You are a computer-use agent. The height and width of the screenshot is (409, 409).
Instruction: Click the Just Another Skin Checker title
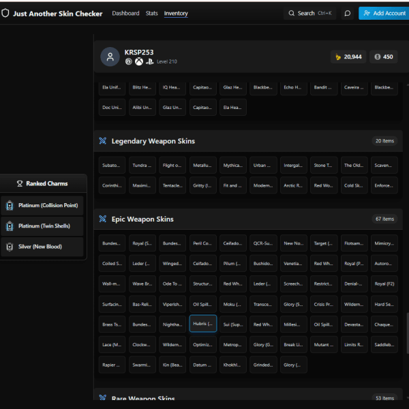(x=58, y=14)
